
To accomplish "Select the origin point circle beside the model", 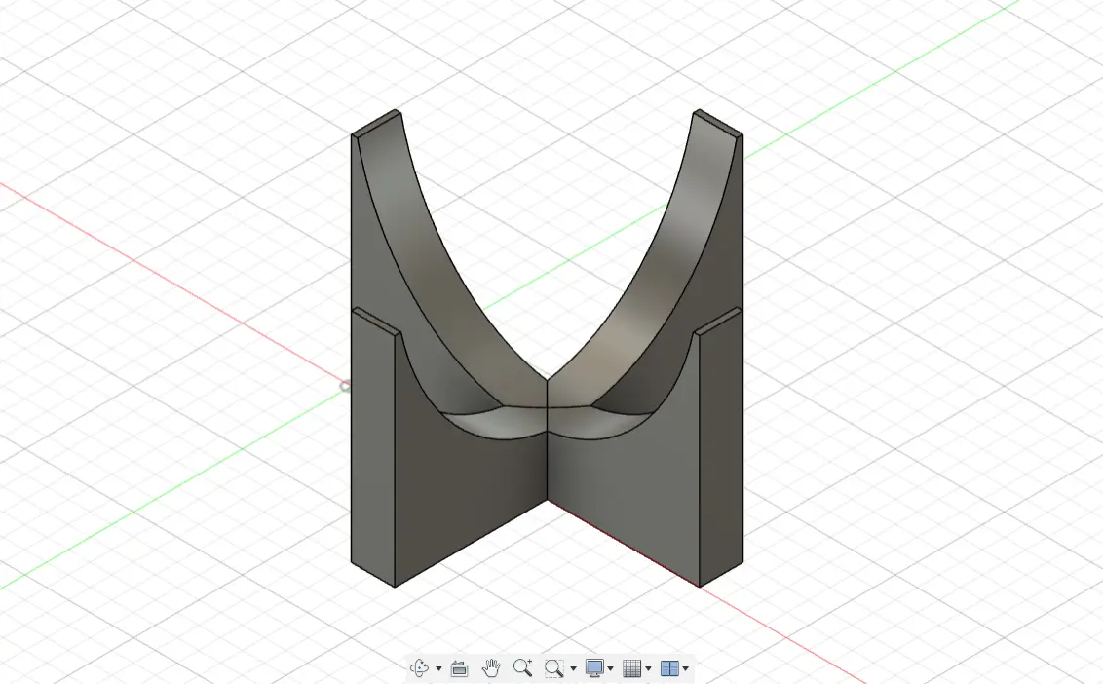I will (x=345, y=387).
